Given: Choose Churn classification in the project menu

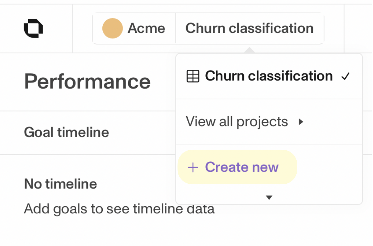Looking at the screenshot, I should coord(268,76).
